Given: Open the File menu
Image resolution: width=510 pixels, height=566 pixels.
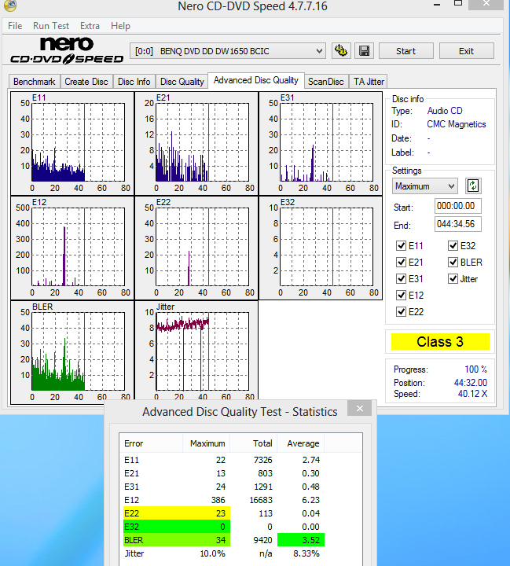Looking at the screenshot, I should click(15, 26).
